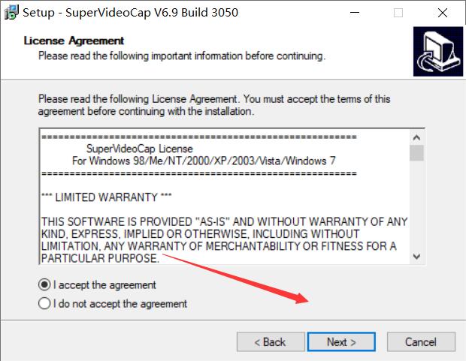This screenshot has height=361, width=466.
Task: Close the SuperVideoCap Setup window
Action: tap(442, 12)
